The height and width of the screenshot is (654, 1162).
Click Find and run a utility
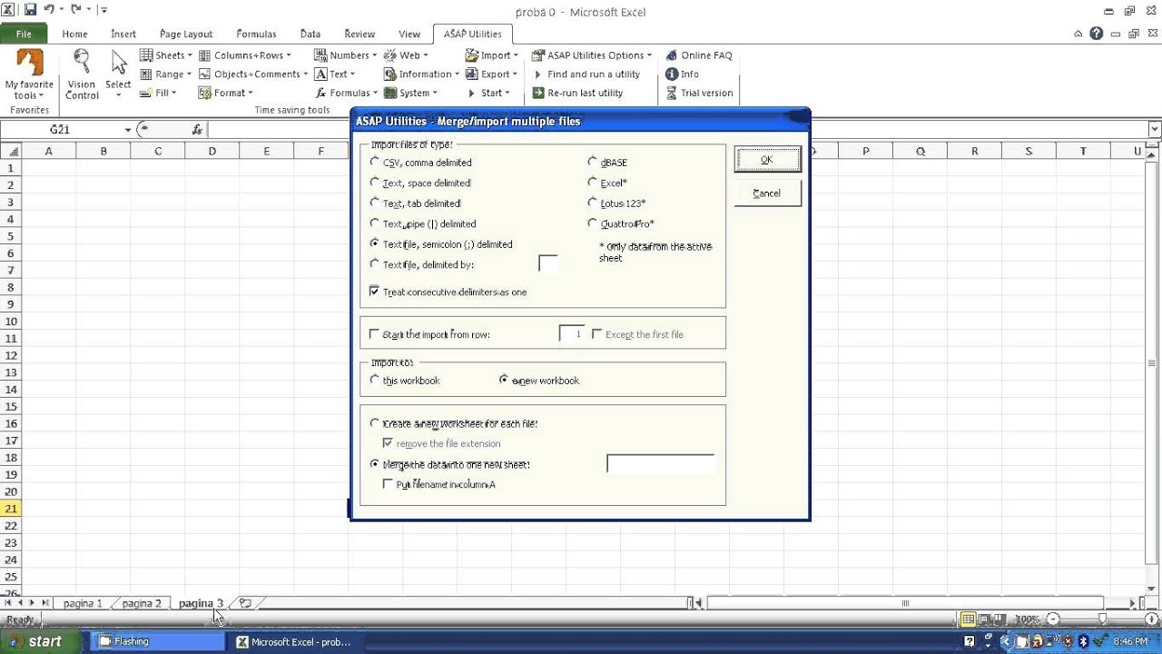[x=586, y=74]
